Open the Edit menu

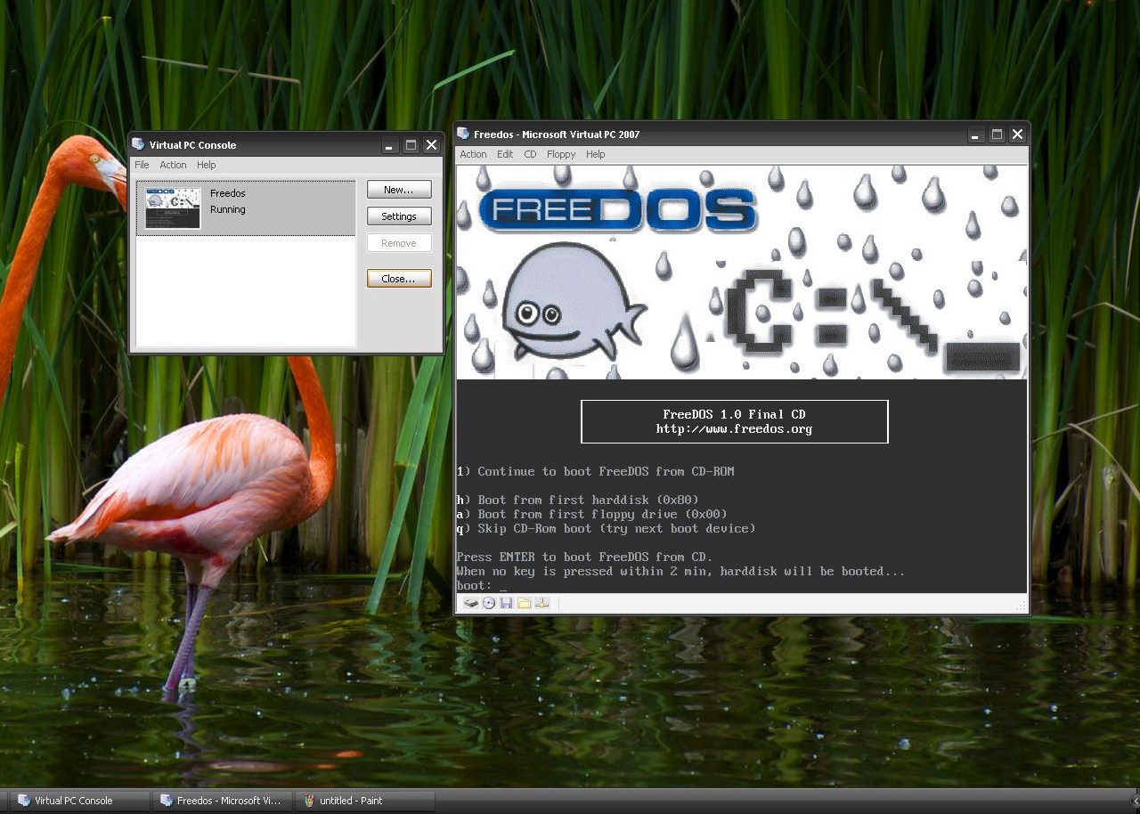pyautogui.click(x=505, y=154)
